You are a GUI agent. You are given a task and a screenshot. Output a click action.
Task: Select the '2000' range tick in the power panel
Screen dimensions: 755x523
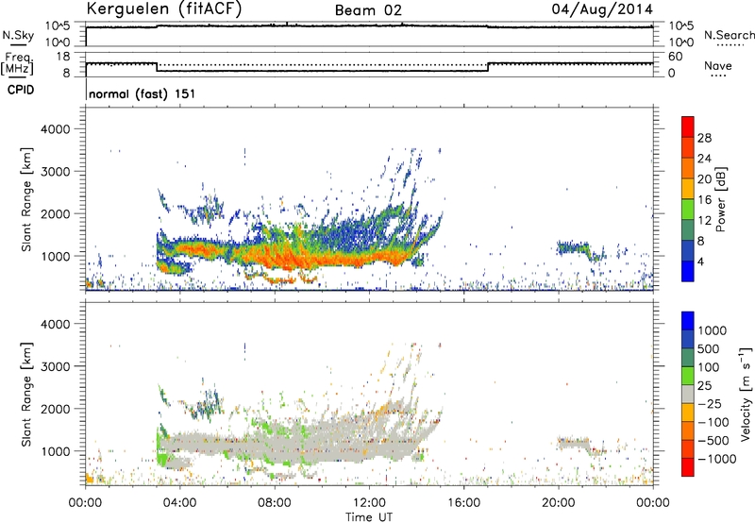click(x=55, y=213)
